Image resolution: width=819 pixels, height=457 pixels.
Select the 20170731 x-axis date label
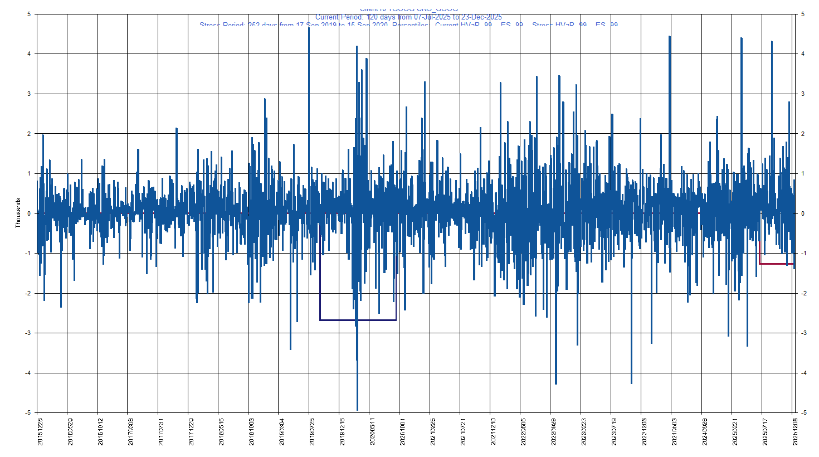(161, 431)
